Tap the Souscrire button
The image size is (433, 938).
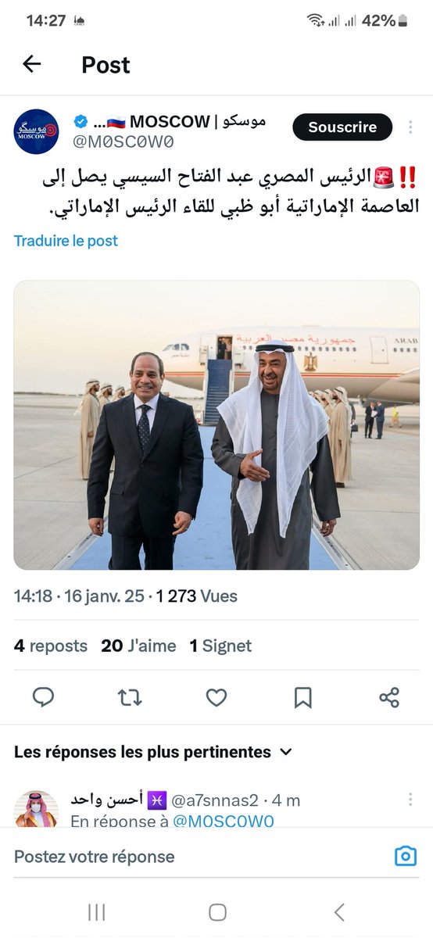point(342,127)
